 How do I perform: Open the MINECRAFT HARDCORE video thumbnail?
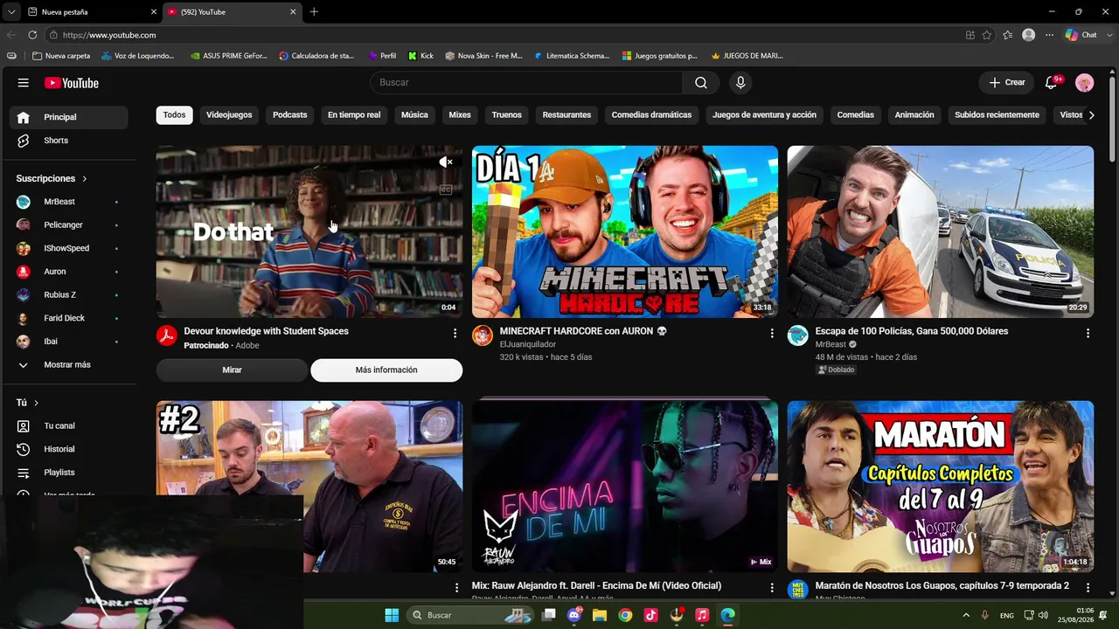[x=625, y=232]
